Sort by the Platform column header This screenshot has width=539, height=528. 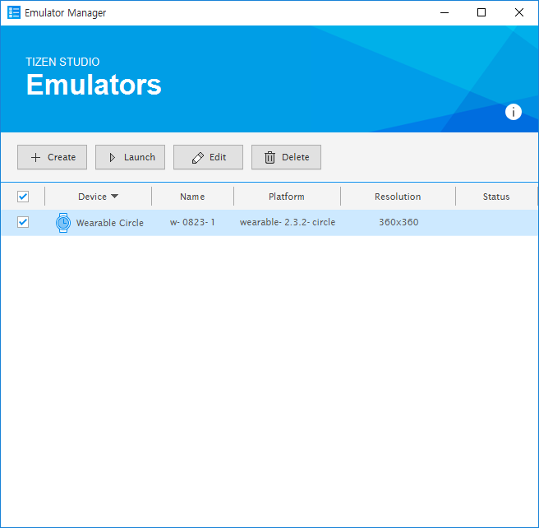click(287, 197)
